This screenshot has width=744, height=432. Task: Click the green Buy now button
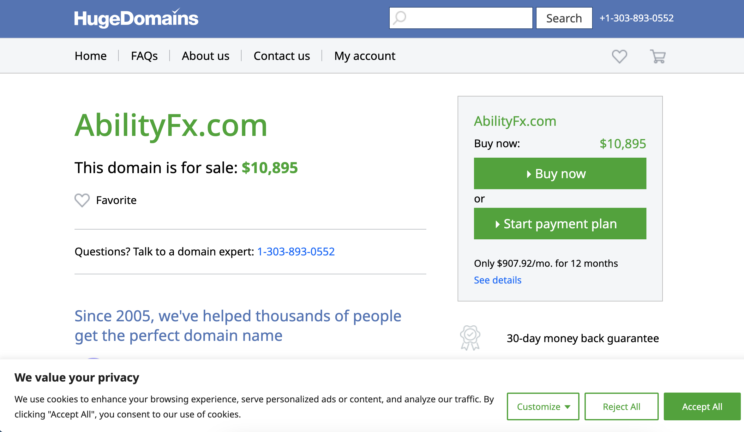(x=560, y=173)
